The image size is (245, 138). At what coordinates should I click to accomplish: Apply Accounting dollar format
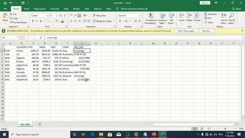coord(120,21)
